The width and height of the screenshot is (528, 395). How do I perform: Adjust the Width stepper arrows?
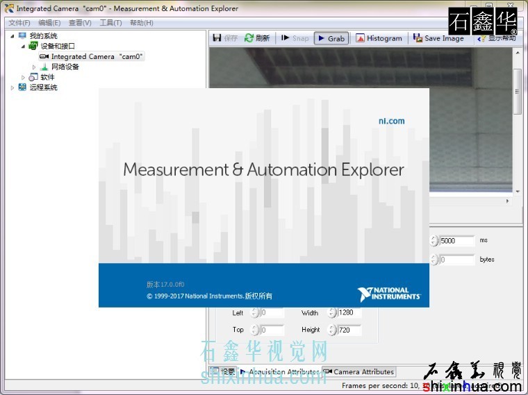tap(332, 312)
